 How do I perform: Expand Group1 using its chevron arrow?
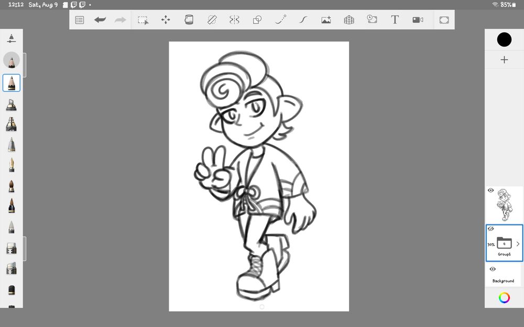click(518, 244)
